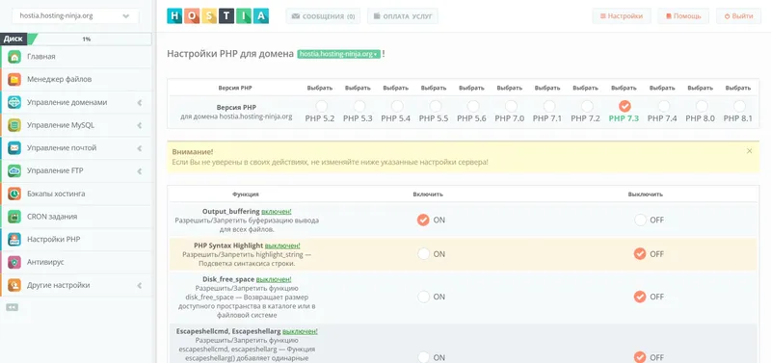Open Менеджер файлов menu item

(76, 80)
